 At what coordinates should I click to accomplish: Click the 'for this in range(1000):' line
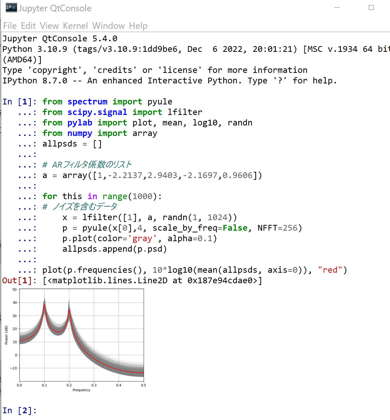click(102, 196)
